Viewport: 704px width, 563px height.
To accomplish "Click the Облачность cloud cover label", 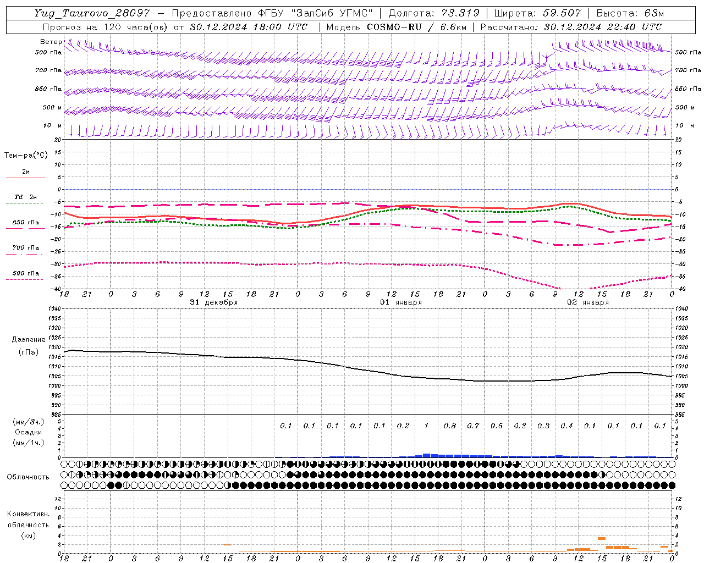I will click(28, 477).
